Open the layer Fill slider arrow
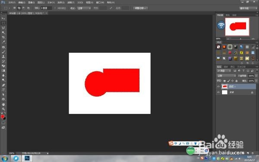This screenshot has height=162, width=259. click(256, 81)
